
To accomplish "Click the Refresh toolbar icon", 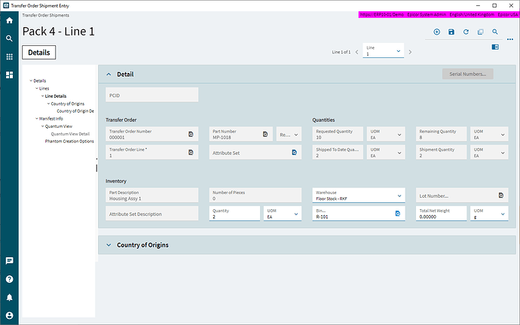I will click(466, 32).
